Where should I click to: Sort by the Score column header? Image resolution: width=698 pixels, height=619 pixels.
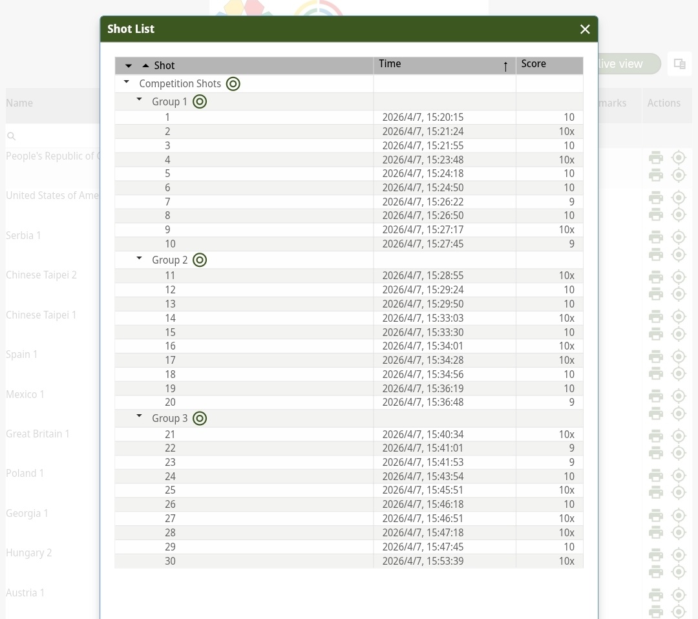[550, 65]
